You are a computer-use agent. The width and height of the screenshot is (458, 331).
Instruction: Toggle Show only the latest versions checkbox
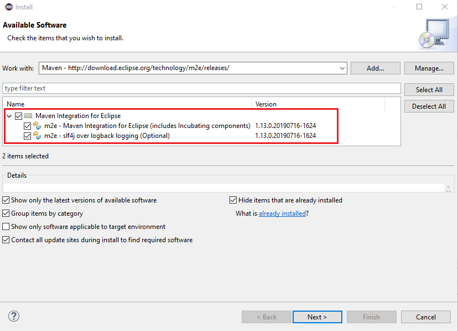point(6,200)
